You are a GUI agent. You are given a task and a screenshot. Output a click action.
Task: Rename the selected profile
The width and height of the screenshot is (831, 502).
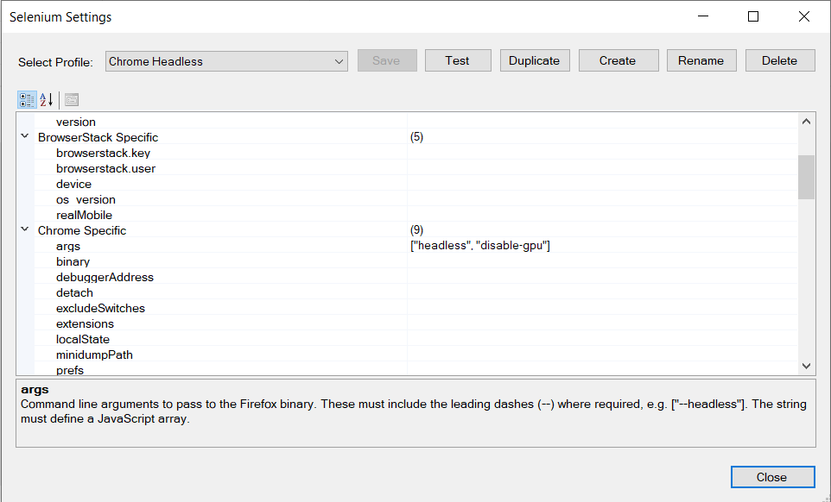(x=701, y=60)
